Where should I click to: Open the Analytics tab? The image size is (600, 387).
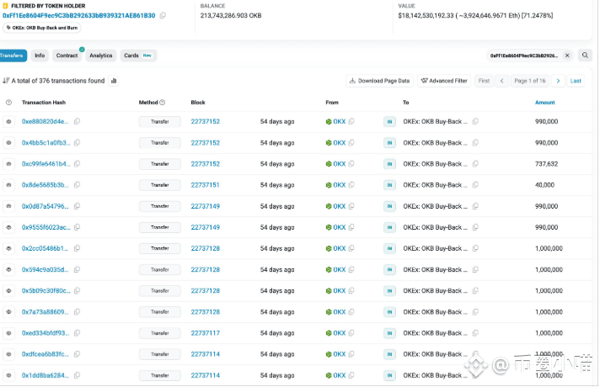pyautogui.click(x=101, y=56)
